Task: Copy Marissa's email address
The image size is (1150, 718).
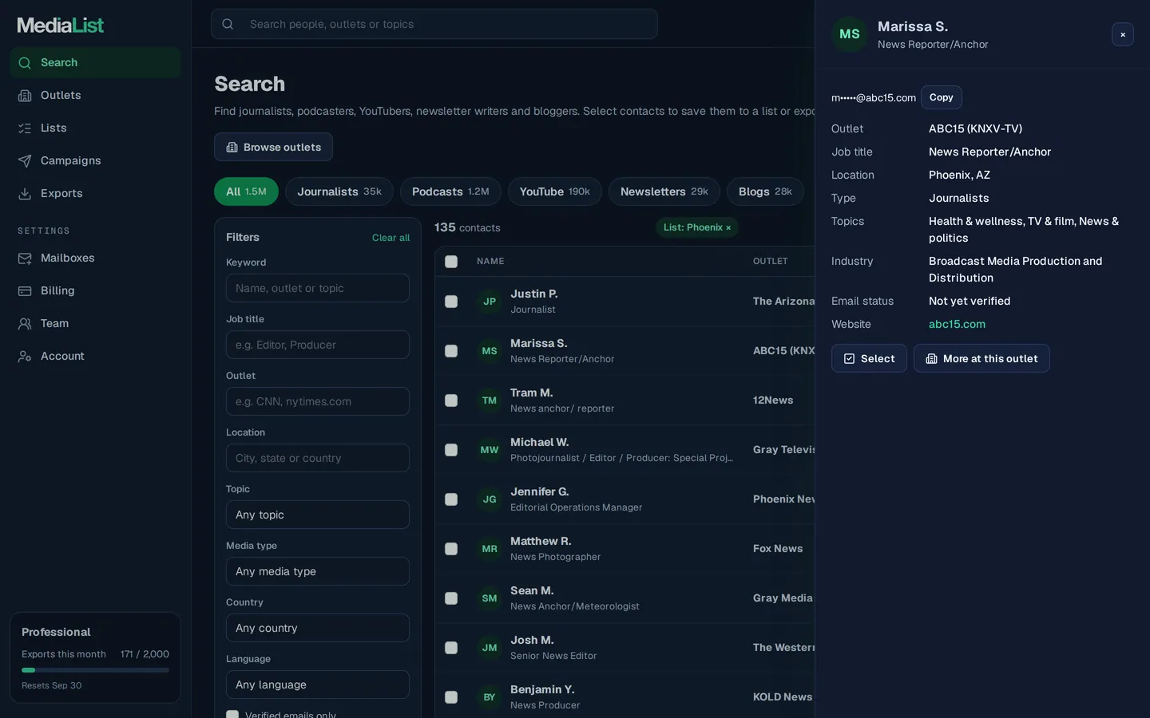Action: pyautogui.click(x=941, y=97)
